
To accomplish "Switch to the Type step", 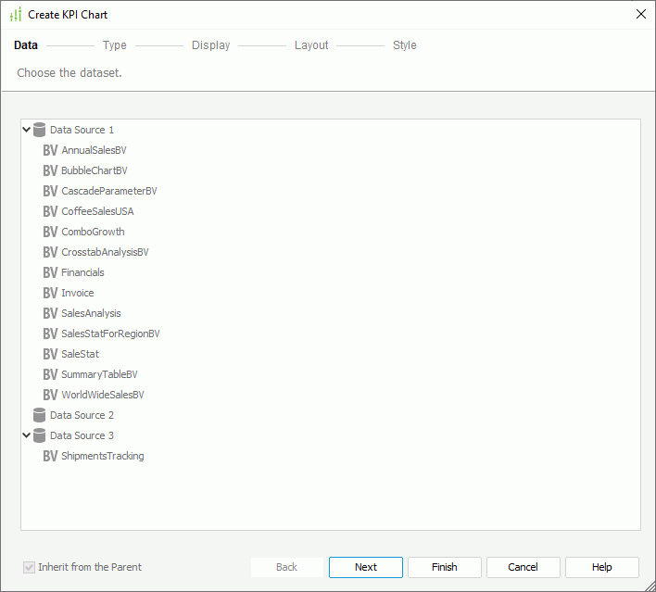I will [115, 45].
